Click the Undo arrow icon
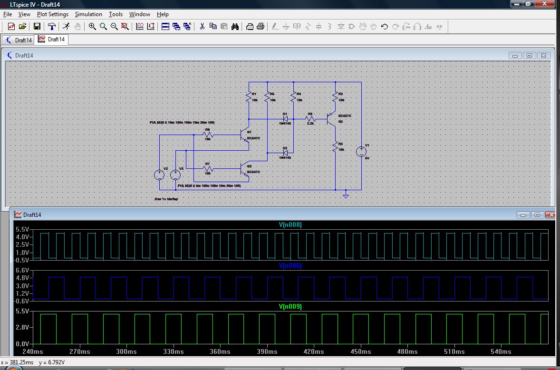The width and height of the screenshot is (560, 370). pos(385,27)
